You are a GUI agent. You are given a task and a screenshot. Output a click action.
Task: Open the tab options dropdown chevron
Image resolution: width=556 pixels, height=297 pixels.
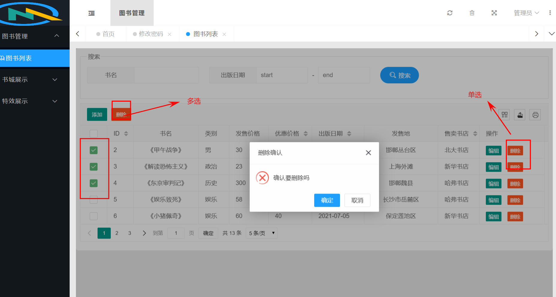pyautogui.click(x=551, y=34)
